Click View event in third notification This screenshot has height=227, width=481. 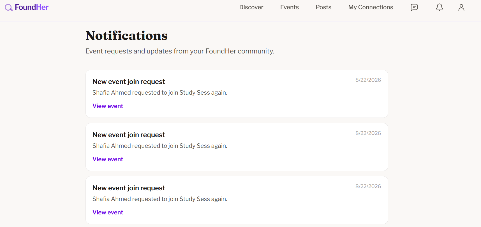point(108,212)
